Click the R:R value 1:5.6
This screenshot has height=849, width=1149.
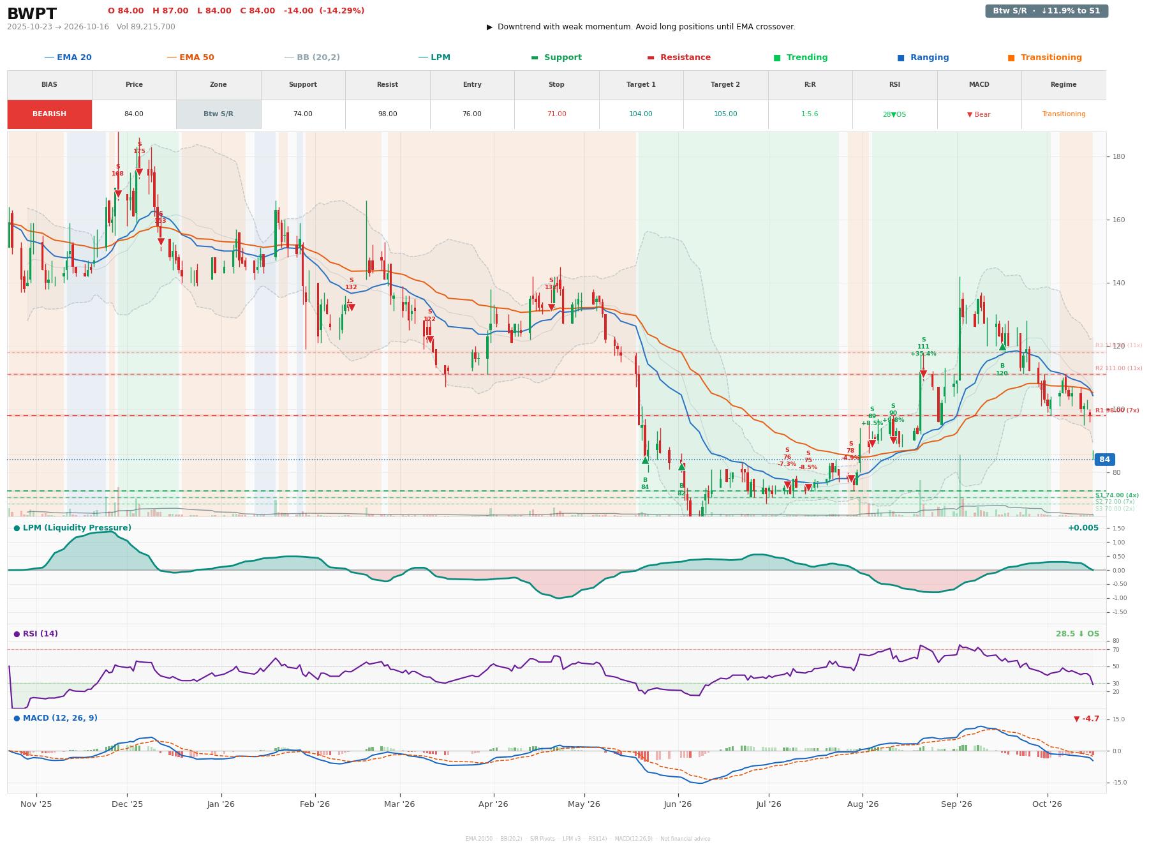(810, 114)
